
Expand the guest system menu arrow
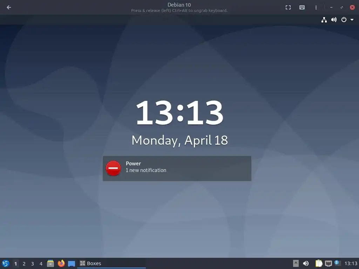pos(352,20)
